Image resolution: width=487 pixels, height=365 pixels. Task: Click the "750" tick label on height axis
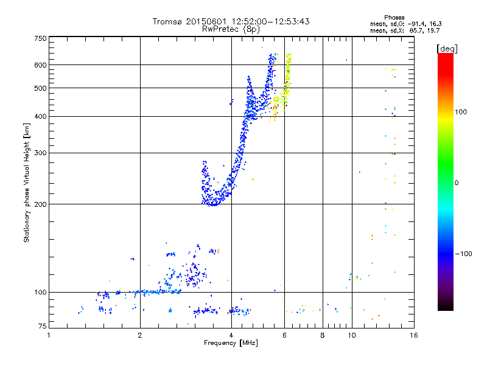[x=41, y=38]
